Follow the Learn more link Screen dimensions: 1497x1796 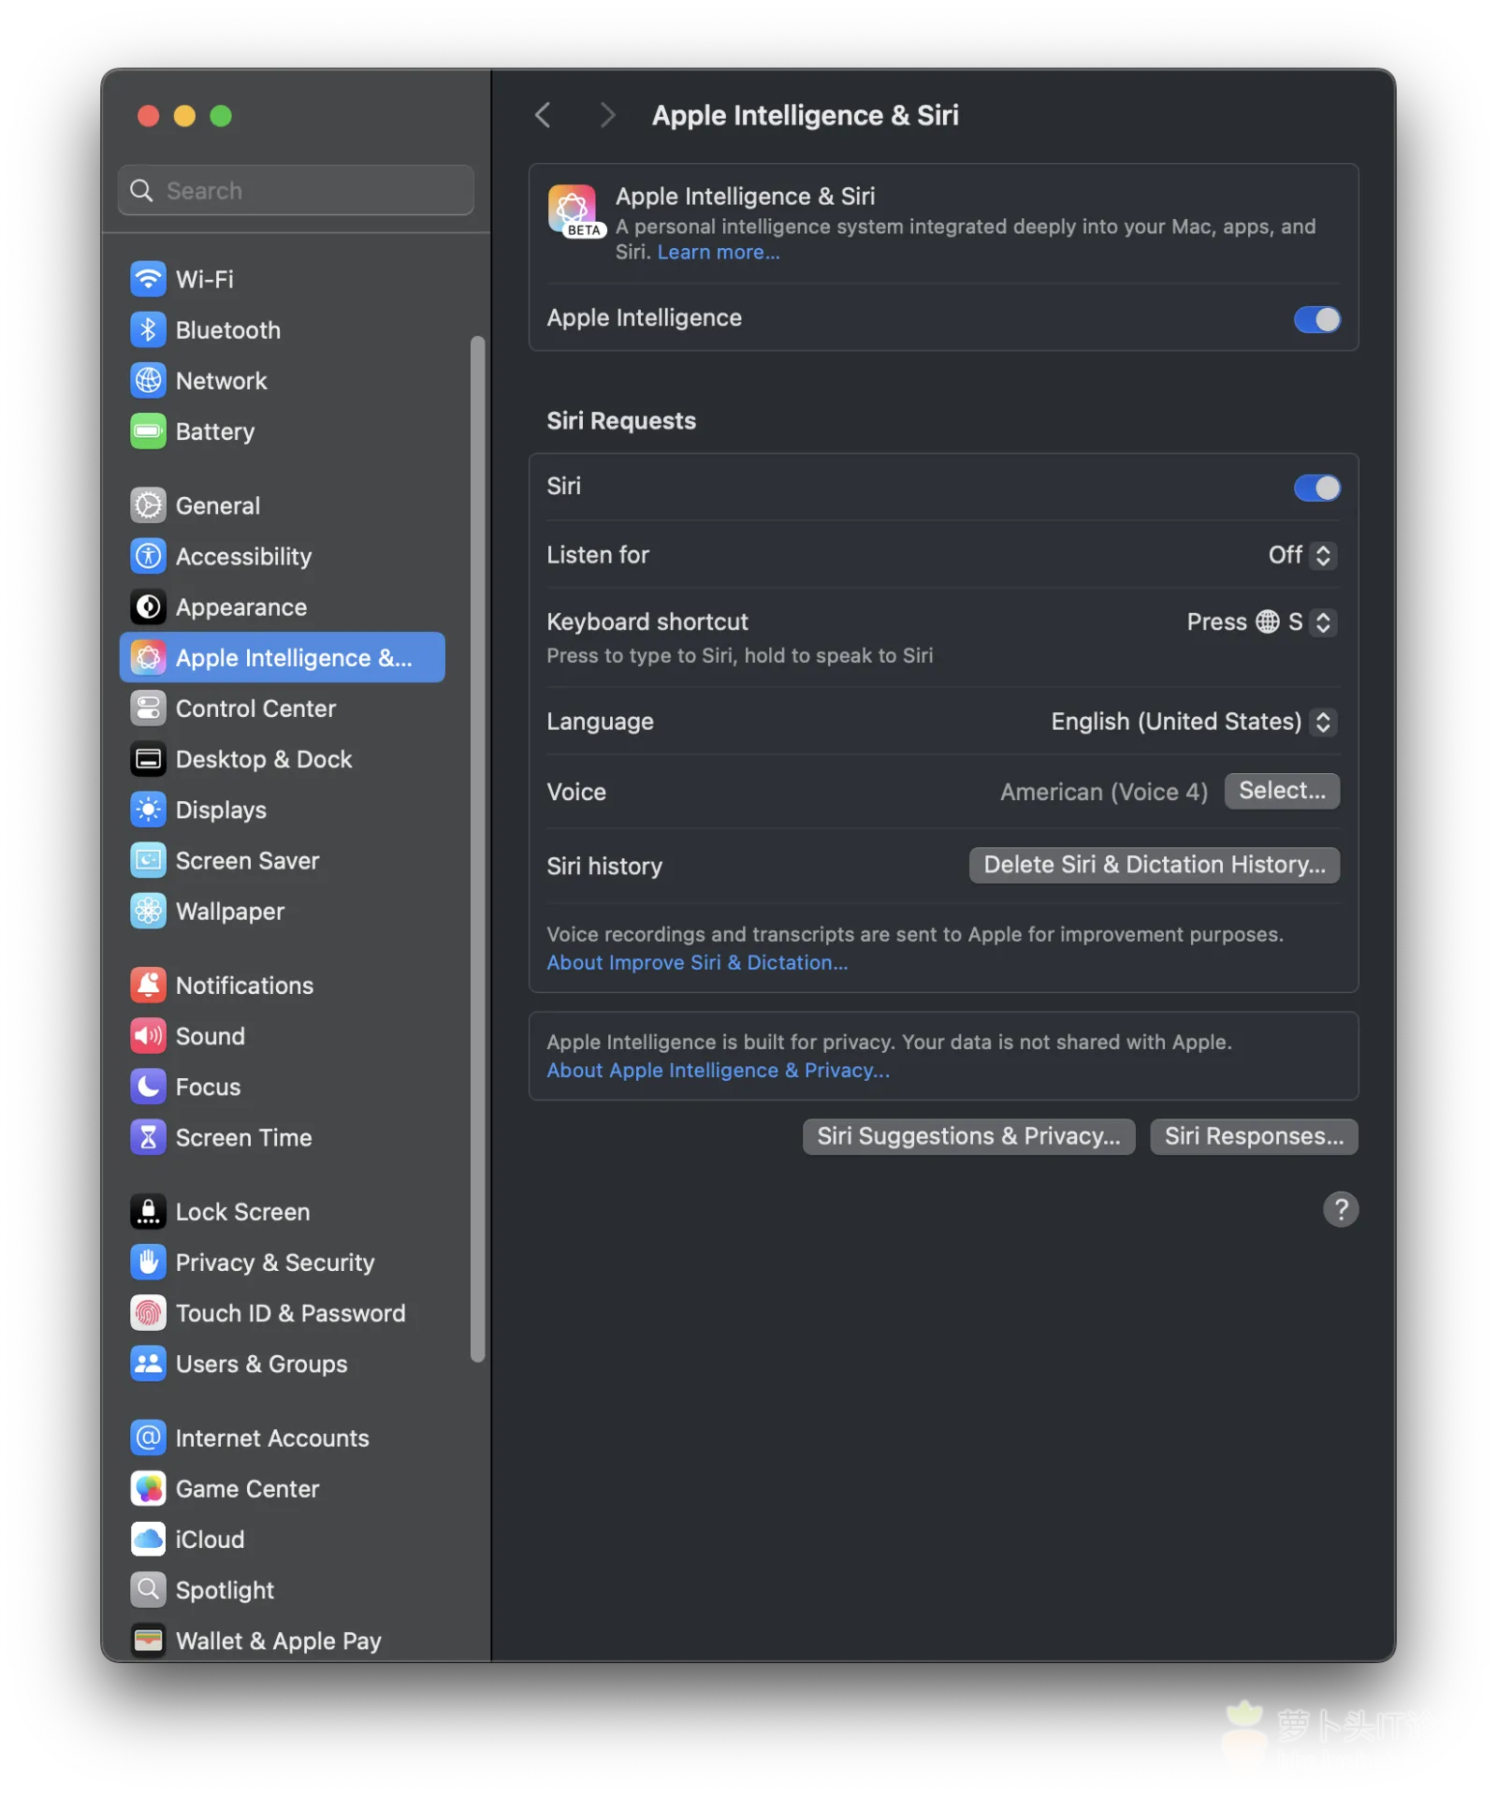point(718,253)
